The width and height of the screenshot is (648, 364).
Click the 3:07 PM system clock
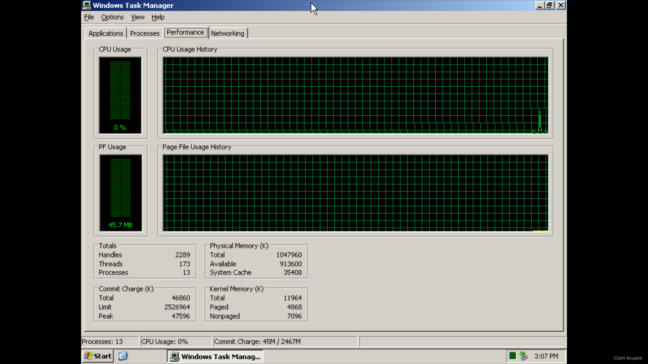click(546, 356)
